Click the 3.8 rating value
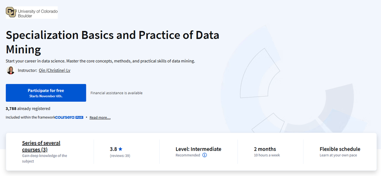Image resolution: width=381 pixels, height=176 pixels. (x=113, y=149)
